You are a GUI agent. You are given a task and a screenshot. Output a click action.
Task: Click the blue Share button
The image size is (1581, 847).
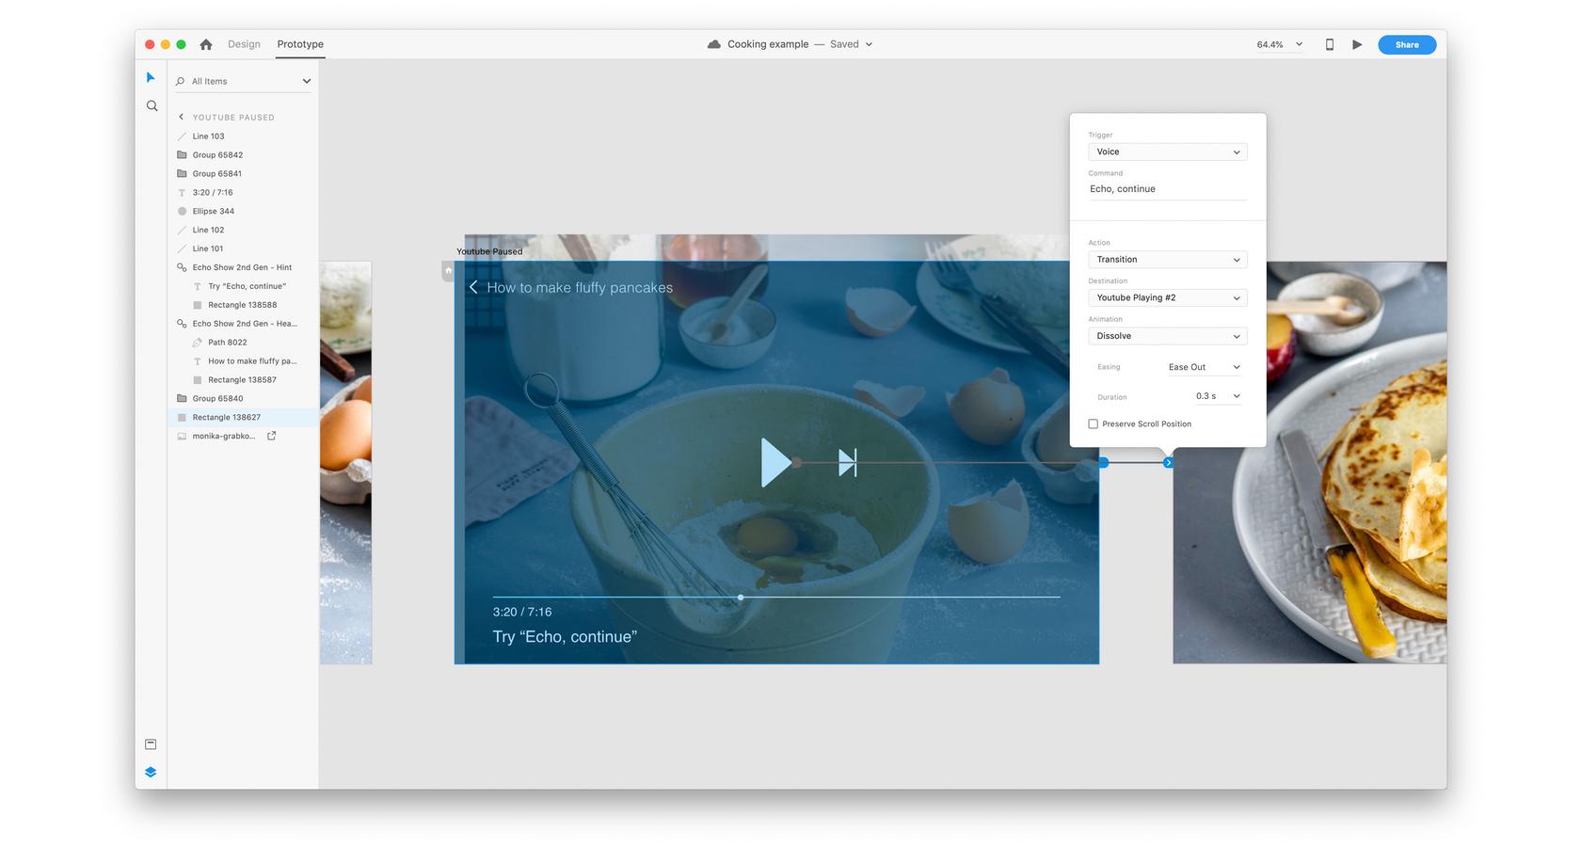coord(1406,44)
